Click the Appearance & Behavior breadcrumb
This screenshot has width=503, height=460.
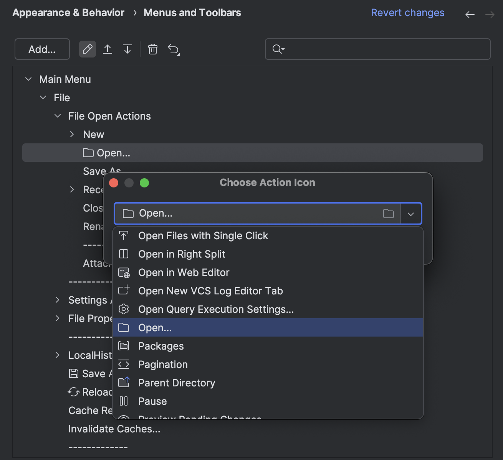(68, 13)
